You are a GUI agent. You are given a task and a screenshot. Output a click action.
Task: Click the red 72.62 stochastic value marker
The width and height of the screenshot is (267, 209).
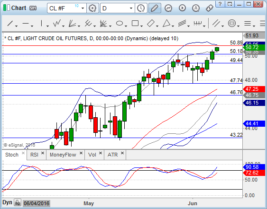tap(254, 173)
